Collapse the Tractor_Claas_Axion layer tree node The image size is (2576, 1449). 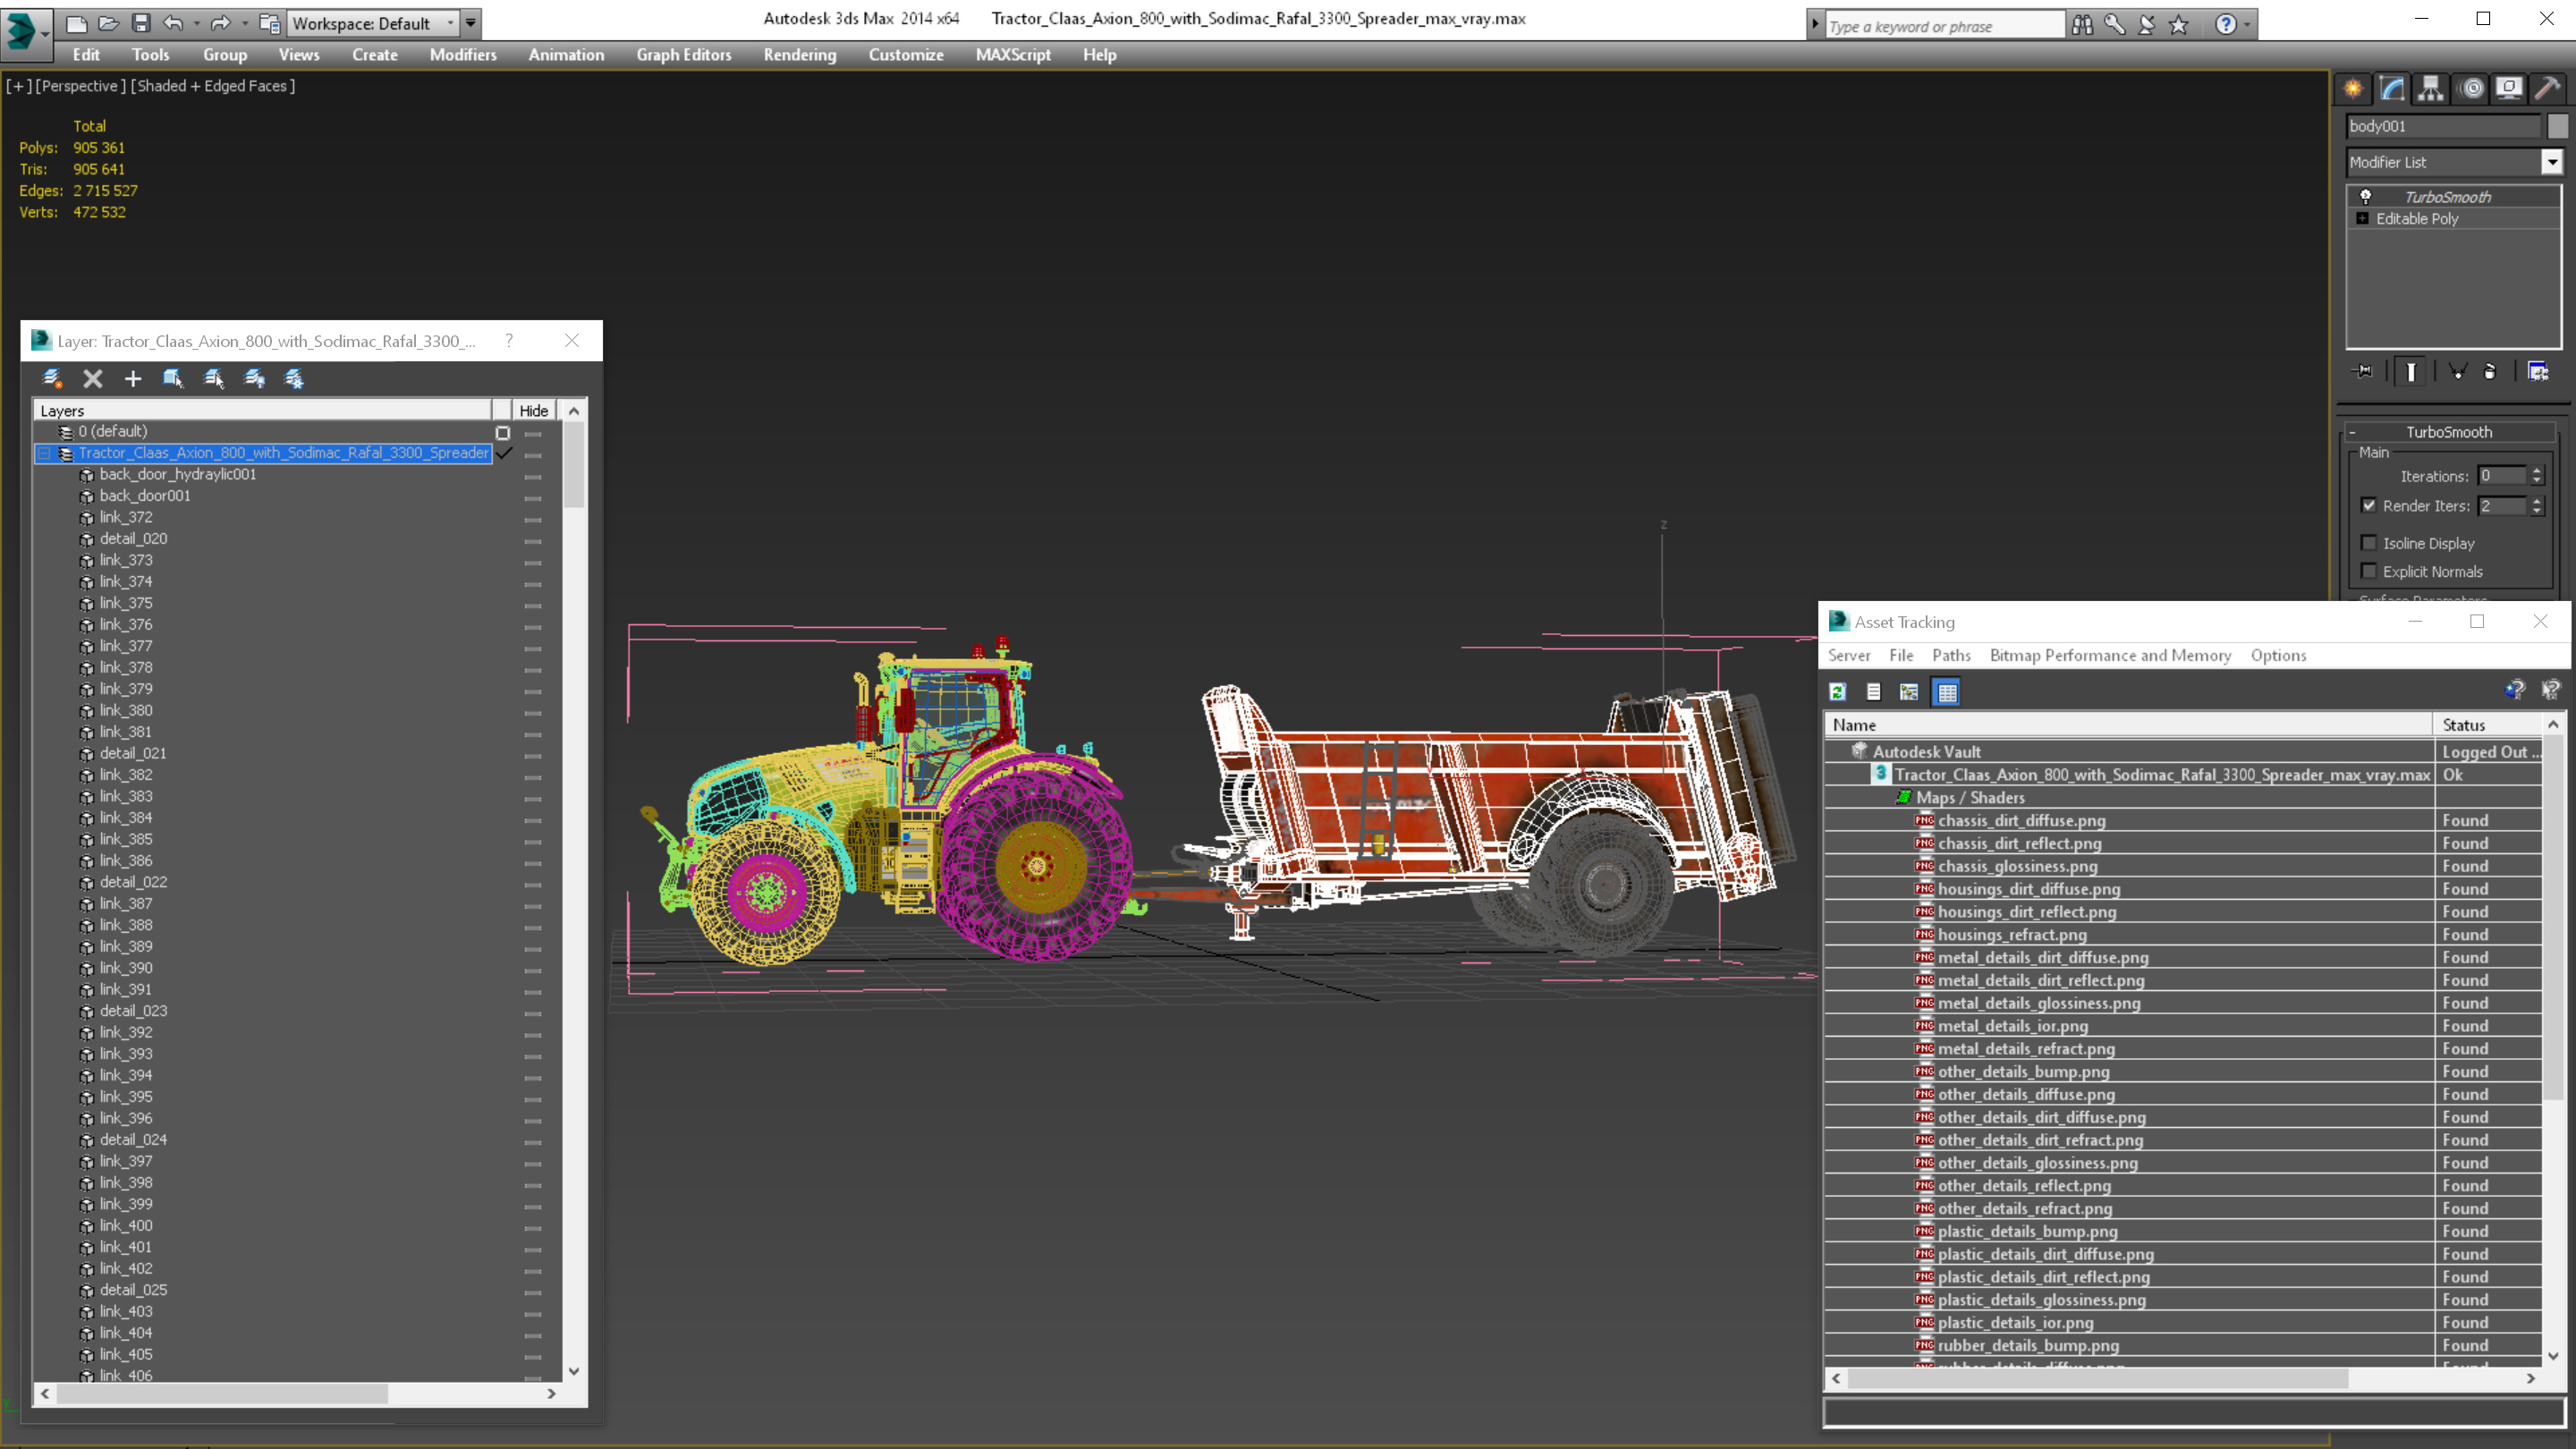coord(44,453)
